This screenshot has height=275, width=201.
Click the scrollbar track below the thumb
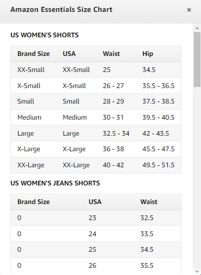[x=197, y=177]
